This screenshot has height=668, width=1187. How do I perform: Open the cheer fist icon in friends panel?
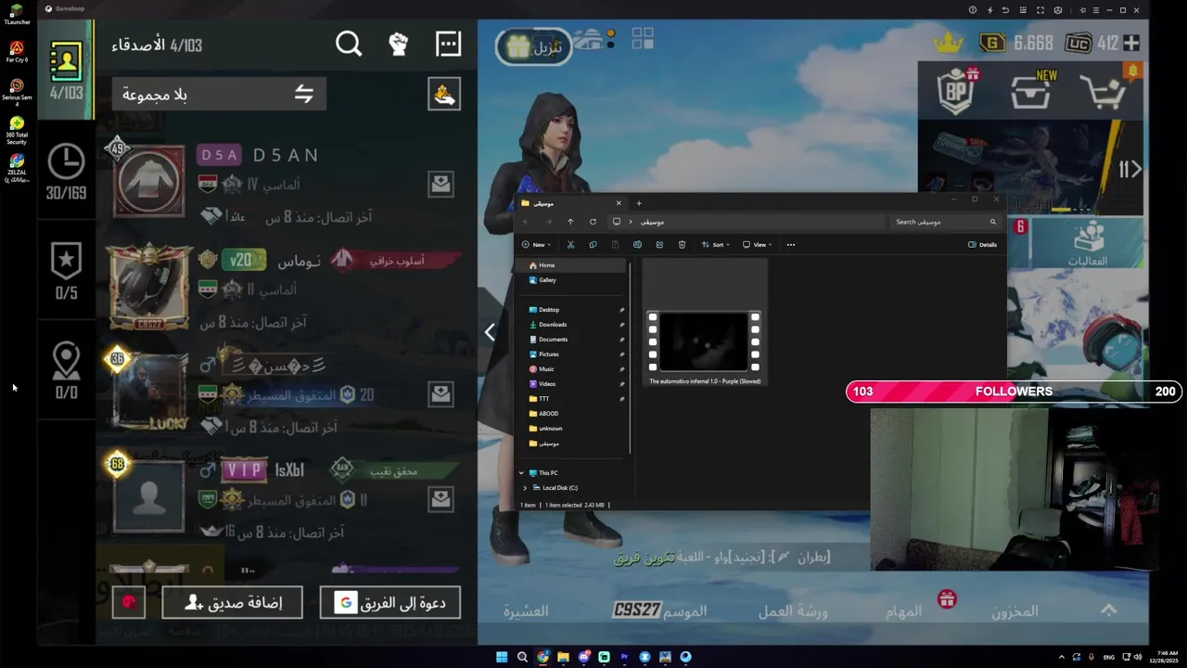coord(398,44)
